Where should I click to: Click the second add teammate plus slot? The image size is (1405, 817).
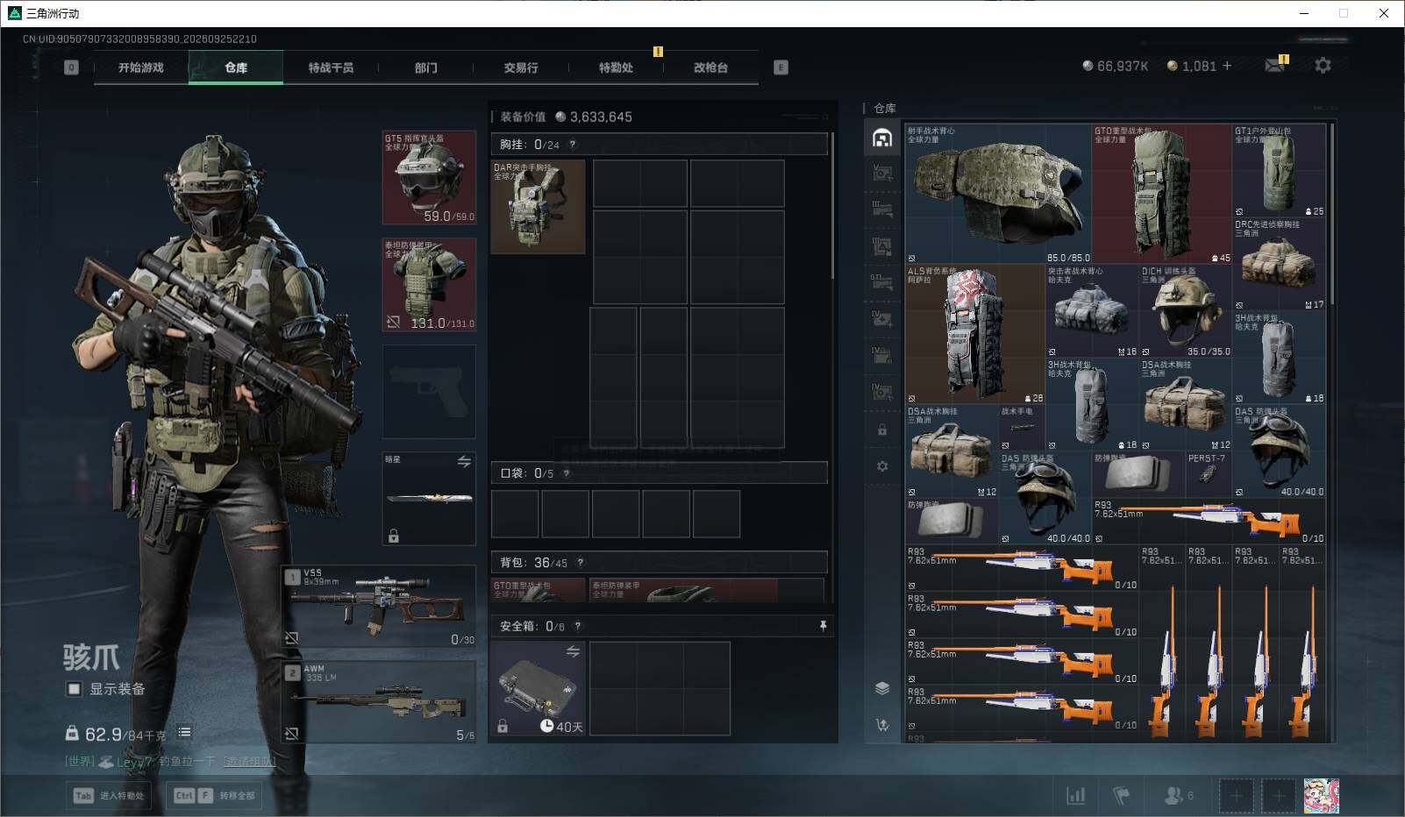[x=1279, y=796]
